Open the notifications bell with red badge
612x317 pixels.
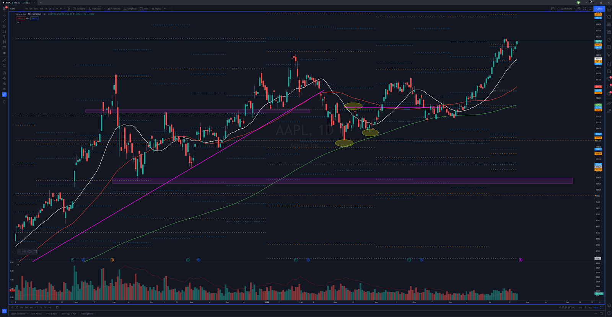(x=609, y=94)
